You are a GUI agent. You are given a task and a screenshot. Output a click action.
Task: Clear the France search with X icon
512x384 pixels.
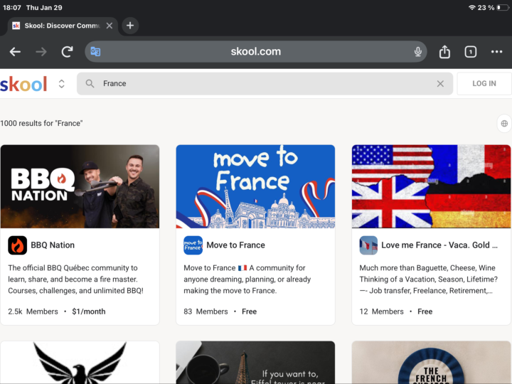point(440,84)
